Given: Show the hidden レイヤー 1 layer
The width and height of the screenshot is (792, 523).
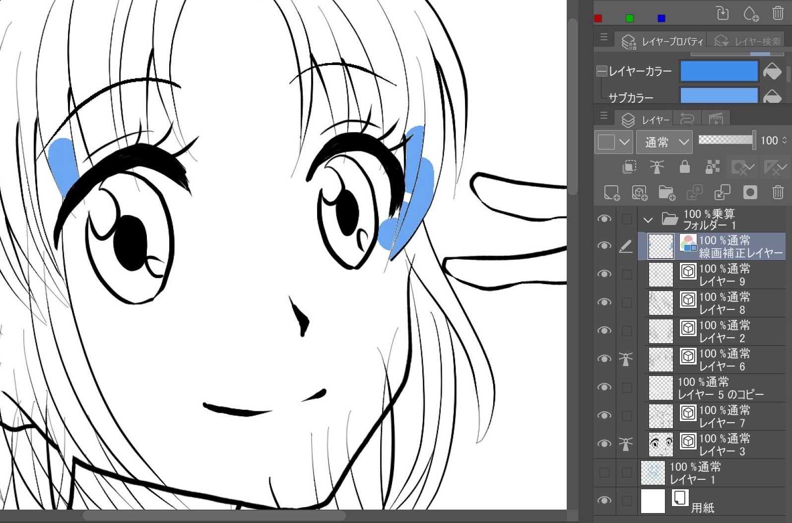Looking at the screenshot, I should point(604,472).
